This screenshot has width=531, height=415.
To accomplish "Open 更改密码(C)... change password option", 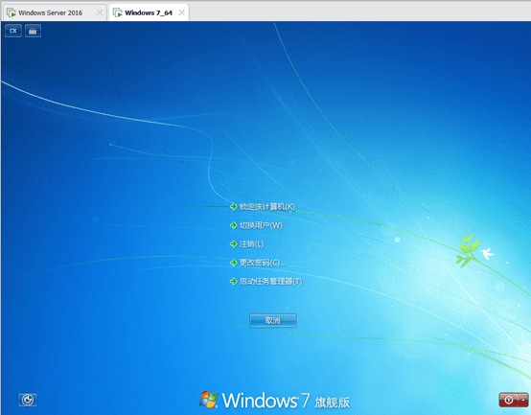I will [x=263, y=263].
